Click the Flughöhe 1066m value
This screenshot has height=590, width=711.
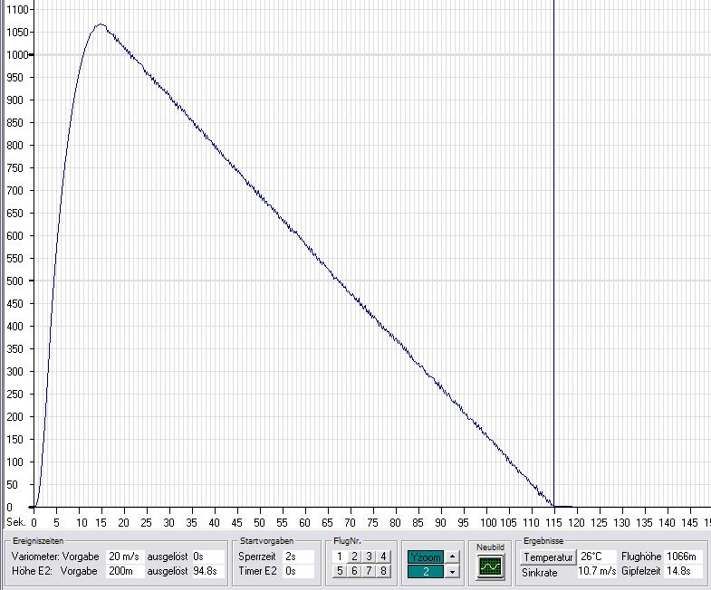(x=683, y=557)
